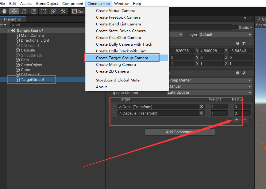Open the GameObject menu
The width and height of the screenshot is (266, 189).
coord(47,4)
